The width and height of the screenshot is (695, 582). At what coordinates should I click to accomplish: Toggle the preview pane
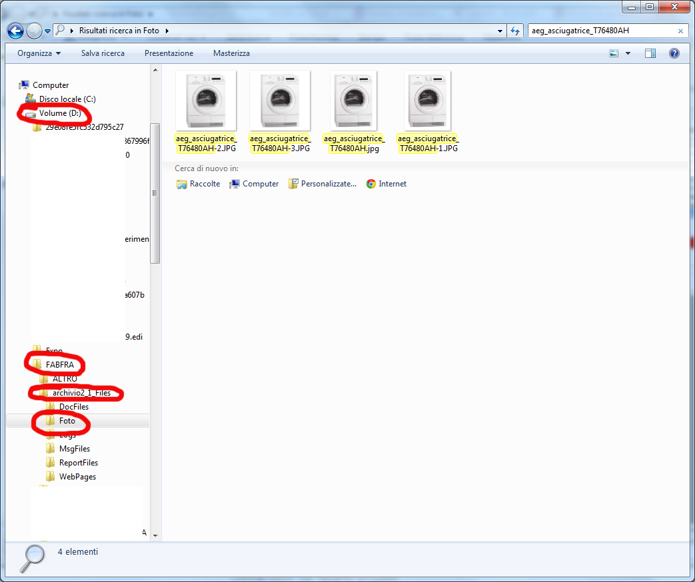coord(650,53)
